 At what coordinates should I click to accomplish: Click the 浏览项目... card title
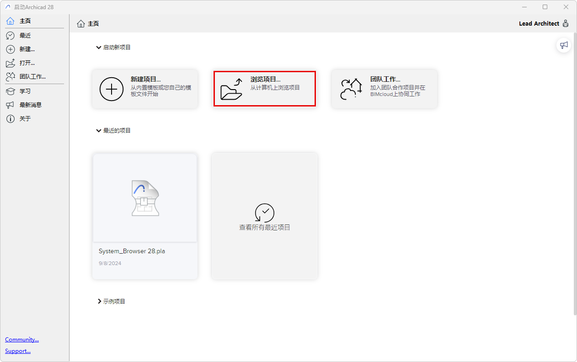[x=265, y=79]
